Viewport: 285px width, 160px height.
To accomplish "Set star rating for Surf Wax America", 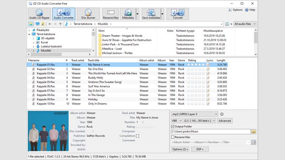I will point(196,86).
